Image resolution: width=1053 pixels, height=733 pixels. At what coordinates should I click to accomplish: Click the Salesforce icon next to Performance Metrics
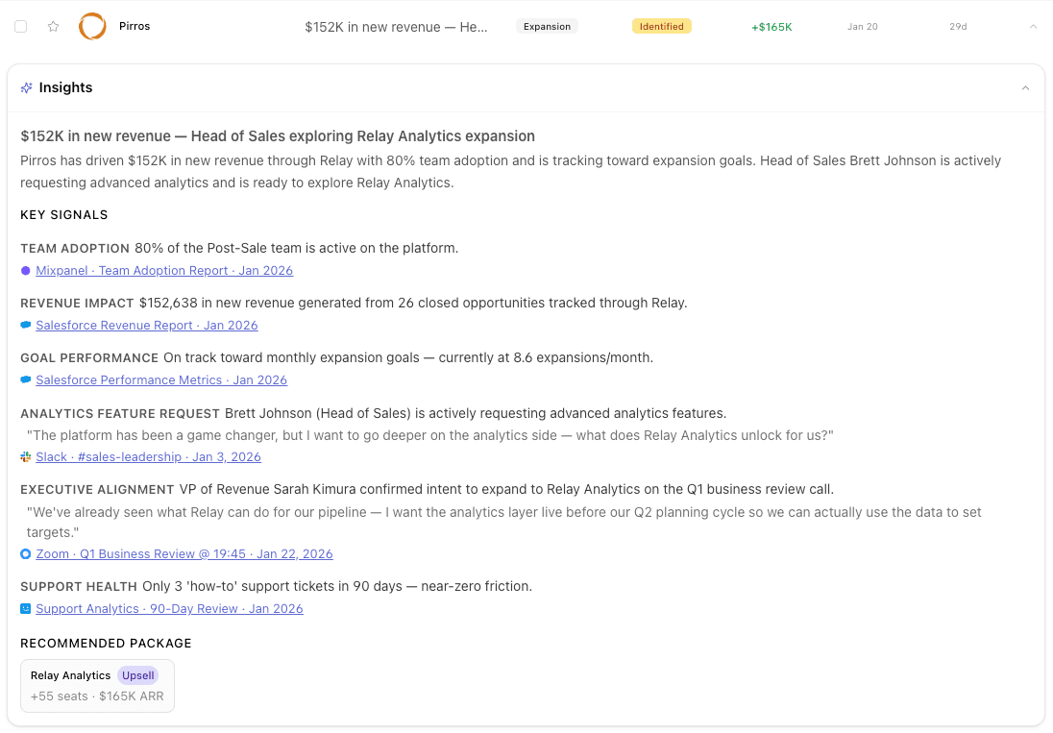25,379
